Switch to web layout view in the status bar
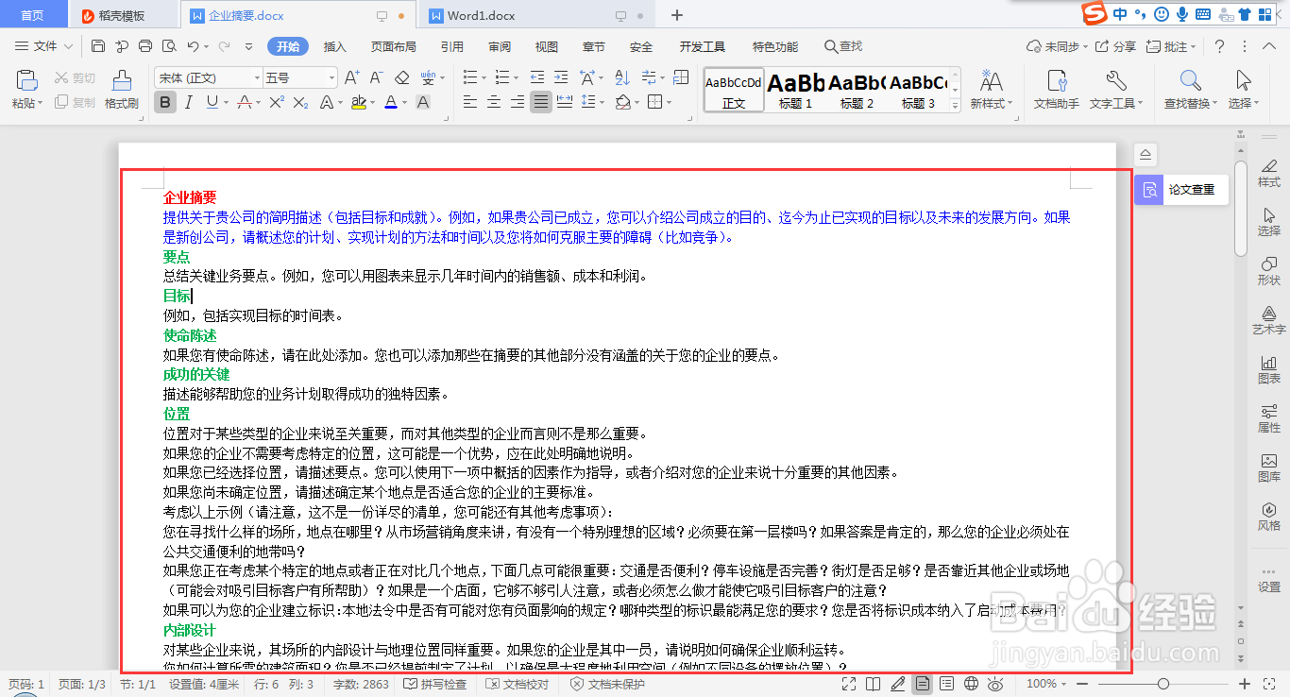The width and height of the screenshot is (1290, 697). coord(971,683)
